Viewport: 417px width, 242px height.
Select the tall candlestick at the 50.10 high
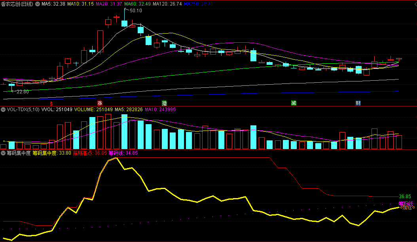[x=125, y=17]
